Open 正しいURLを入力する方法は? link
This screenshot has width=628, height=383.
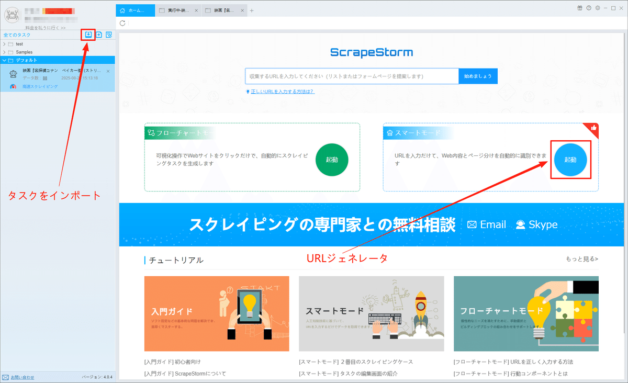pyautogui.click(x=283, y=92)
